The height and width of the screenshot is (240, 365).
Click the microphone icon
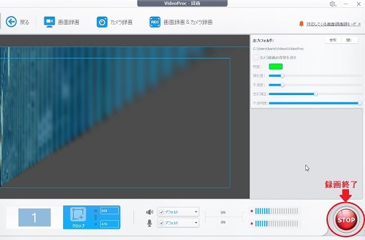pos(149,223)
